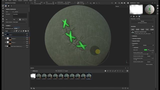The image size is (160, 90).
Task: Toggle visibility of Layer 1
Action: [5, 34]
